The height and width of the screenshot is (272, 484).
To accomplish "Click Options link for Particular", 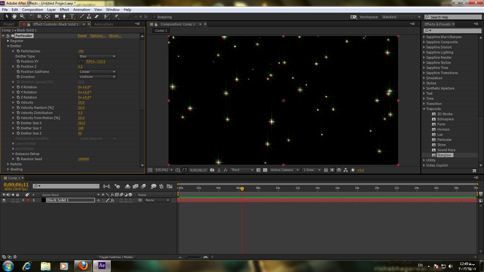I will pyautogui.click(x=98, y=36).
